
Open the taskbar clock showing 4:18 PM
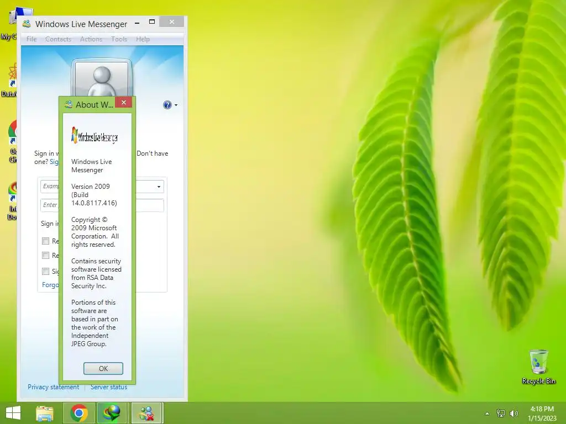[542, 414]
